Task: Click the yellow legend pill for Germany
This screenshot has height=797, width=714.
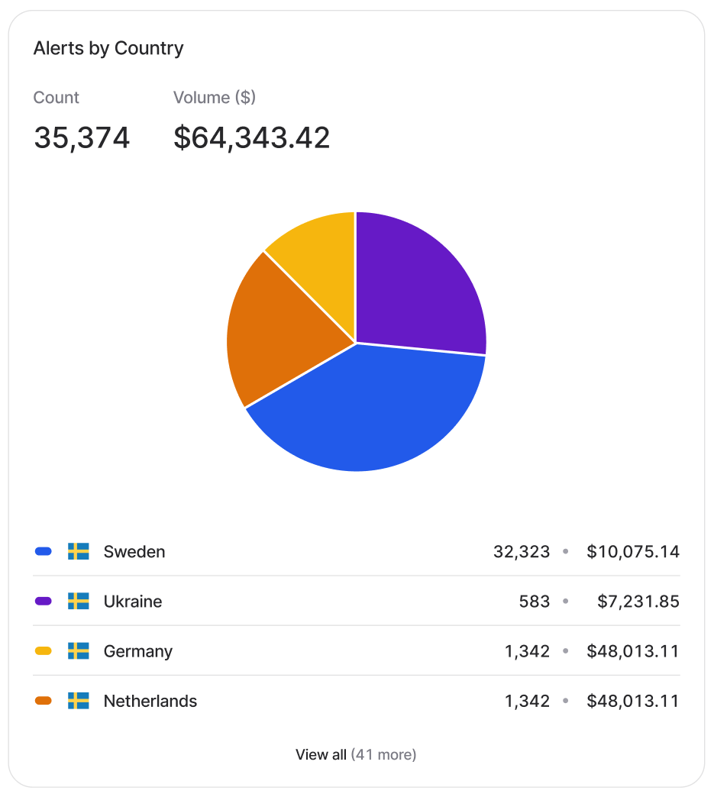Action: point(44,651)
